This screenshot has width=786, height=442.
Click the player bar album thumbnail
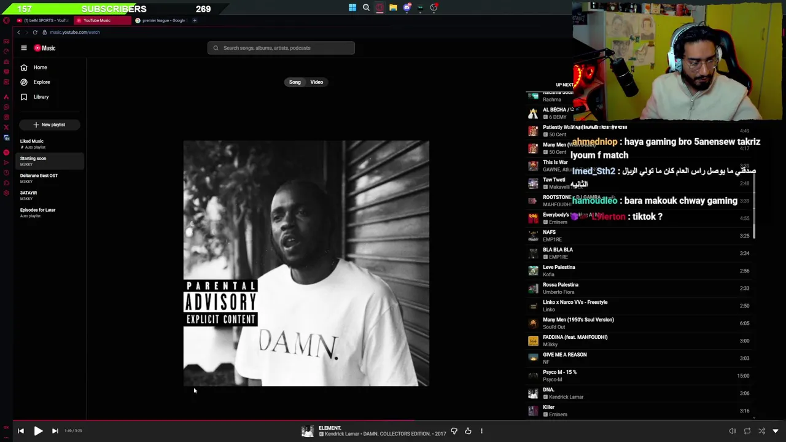click(308, 432)
